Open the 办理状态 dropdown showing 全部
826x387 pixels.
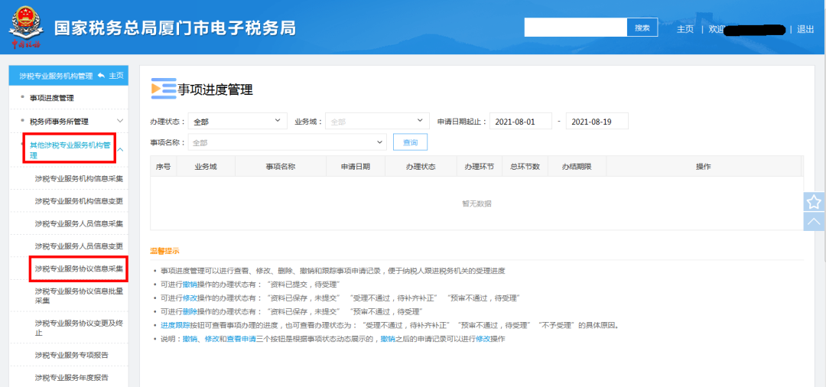pyautogui.click(x=237, y=121)
